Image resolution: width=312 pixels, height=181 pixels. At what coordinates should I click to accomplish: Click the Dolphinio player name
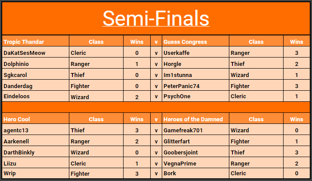(x=16, y=64)
